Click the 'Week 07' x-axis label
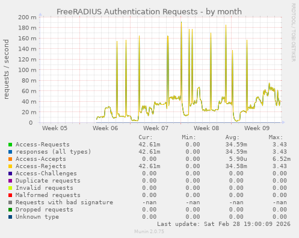 coord(156,128)
